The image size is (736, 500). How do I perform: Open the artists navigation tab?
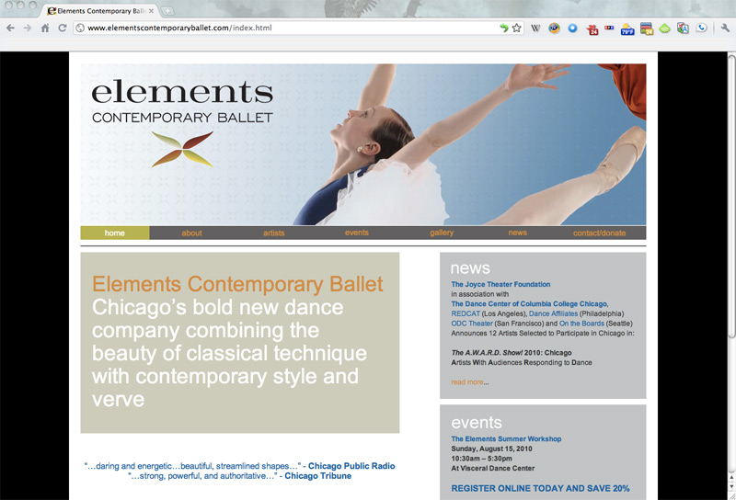click(273, 233)
